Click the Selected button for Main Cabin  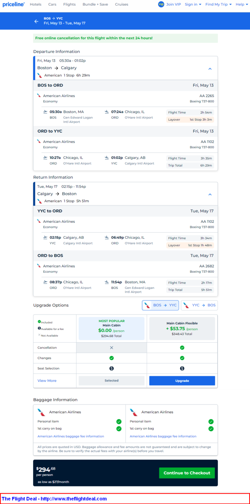pyautogui.click(x=111, y=381)
